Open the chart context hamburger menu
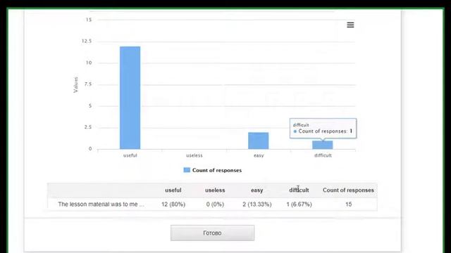Viewport: 451px width, 253px height. [x=350, y=25]
